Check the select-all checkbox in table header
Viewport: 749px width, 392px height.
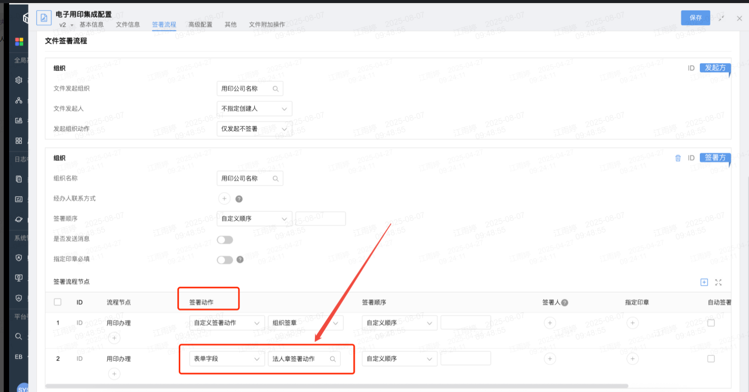(x=58, y=302)
